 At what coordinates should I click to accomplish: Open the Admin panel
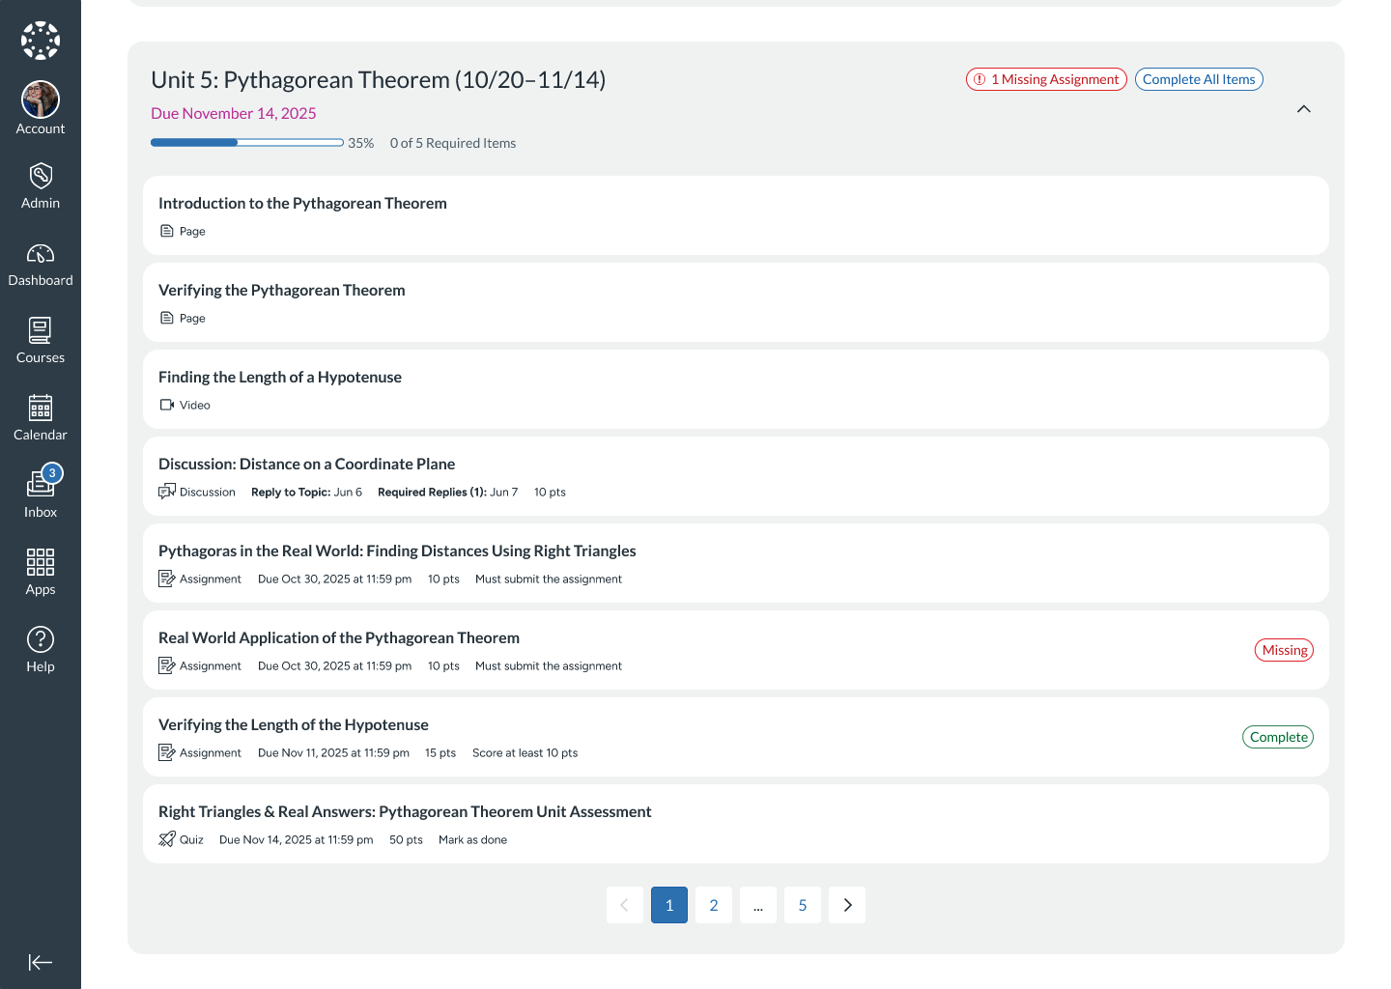click(x=40, y=185)
